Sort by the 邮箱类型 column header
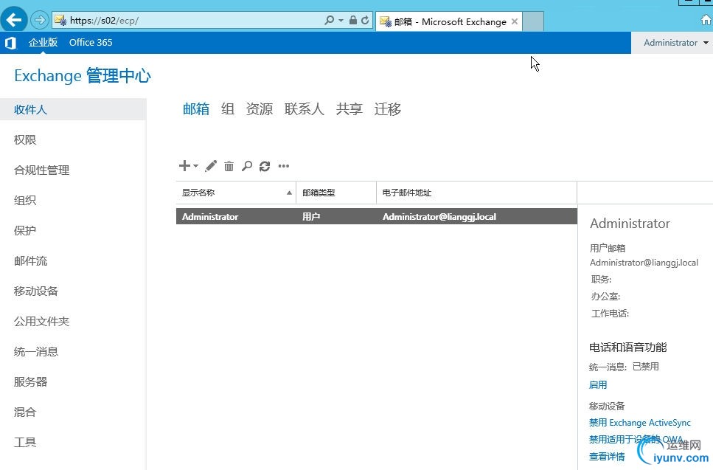 (336, 193)
